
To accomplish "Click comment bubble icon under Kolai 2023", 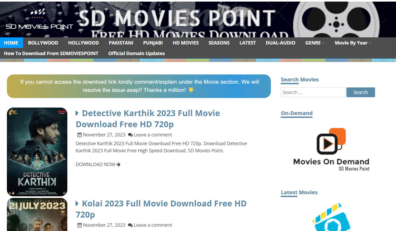I will [x=130, y=225].
